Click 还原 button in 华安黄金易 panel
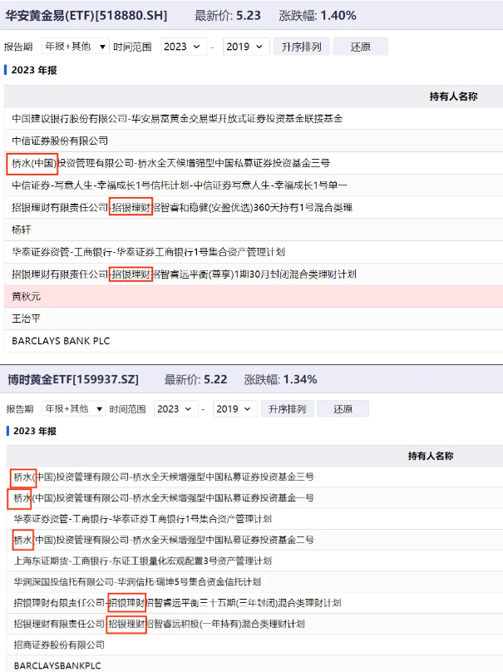The width and height of the screenshot is (503, 672). click(360, 47)
